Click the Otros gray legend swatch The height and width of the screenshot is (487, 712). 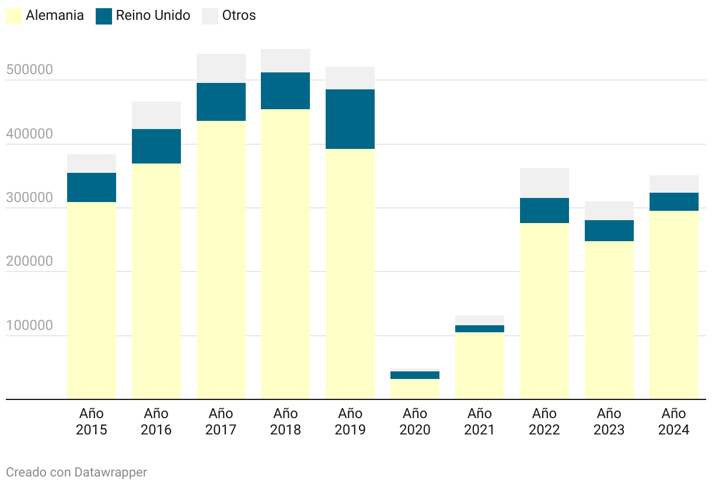point(210,16)
